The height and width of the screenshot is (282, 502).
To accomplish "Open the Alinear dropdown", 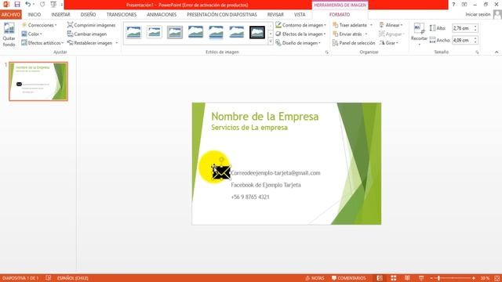I will [391, 25].
